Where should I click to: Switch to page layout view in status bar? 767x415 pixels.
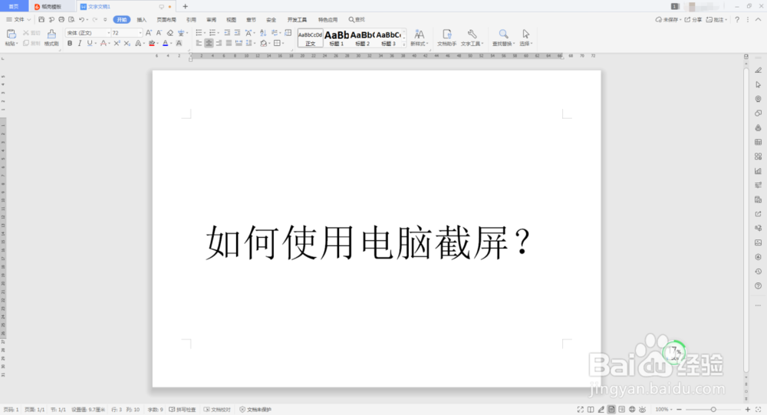611,410
